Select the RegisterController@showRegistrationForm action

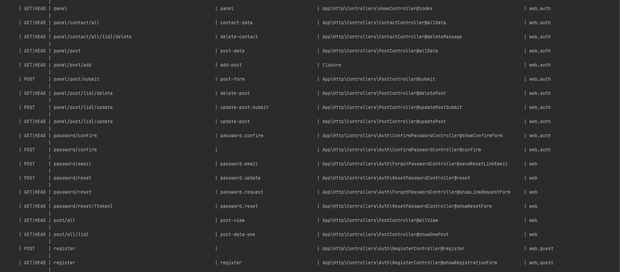[409, 263]
